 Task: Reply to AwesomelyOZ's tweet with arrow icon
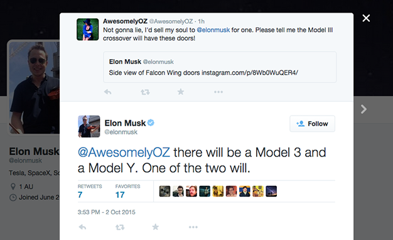click(107, 92)
